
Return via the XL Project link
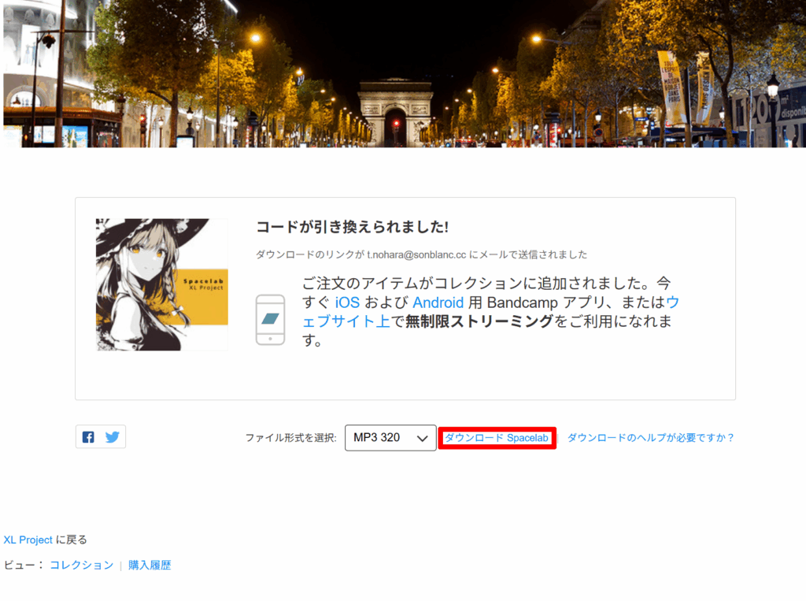[x=28, y=540]
